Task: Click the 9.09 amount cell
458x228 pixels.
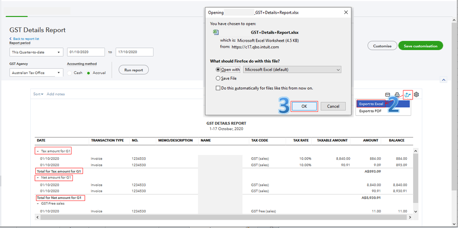Action: [x=377, y=165]
